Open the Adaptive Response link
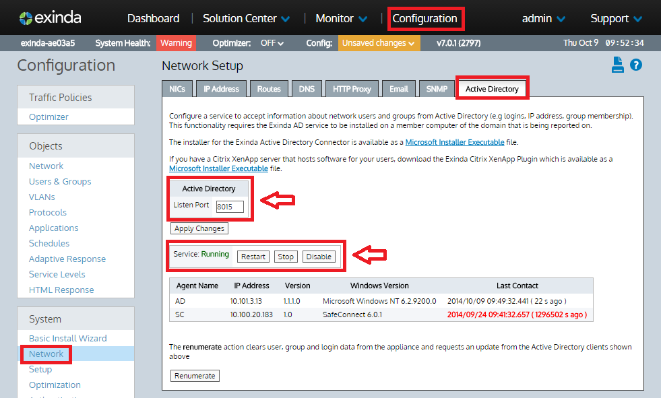Screen dimensions: 661x398 67,259
